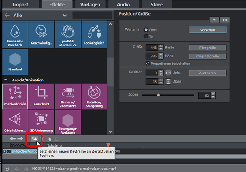
Task: Click the orange keyframe timeline playhead marker
Action: (108, 145)
